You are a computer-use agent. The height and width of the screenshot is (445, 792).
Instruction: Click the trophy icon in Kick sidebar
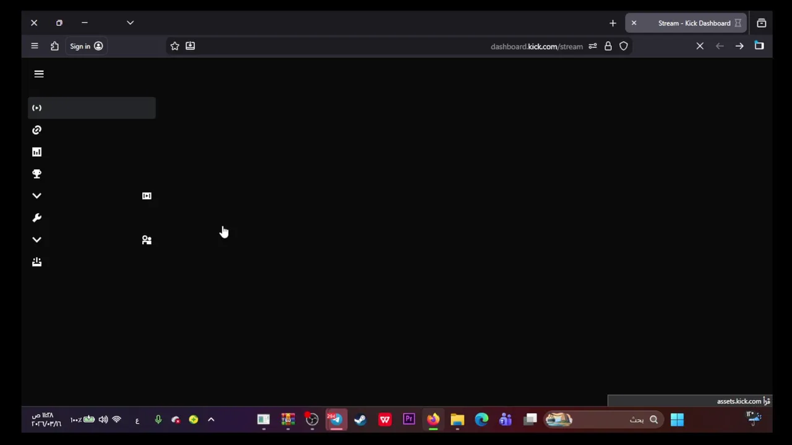(37, 174)
